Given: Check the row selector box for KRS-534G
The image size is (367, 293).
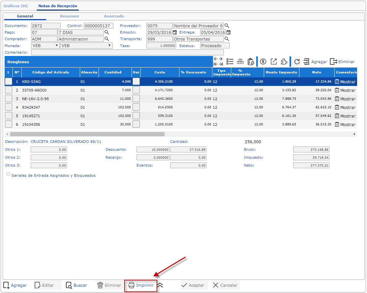Looking at the screenshot, I should pyautogui.click(x=8, y=81).
